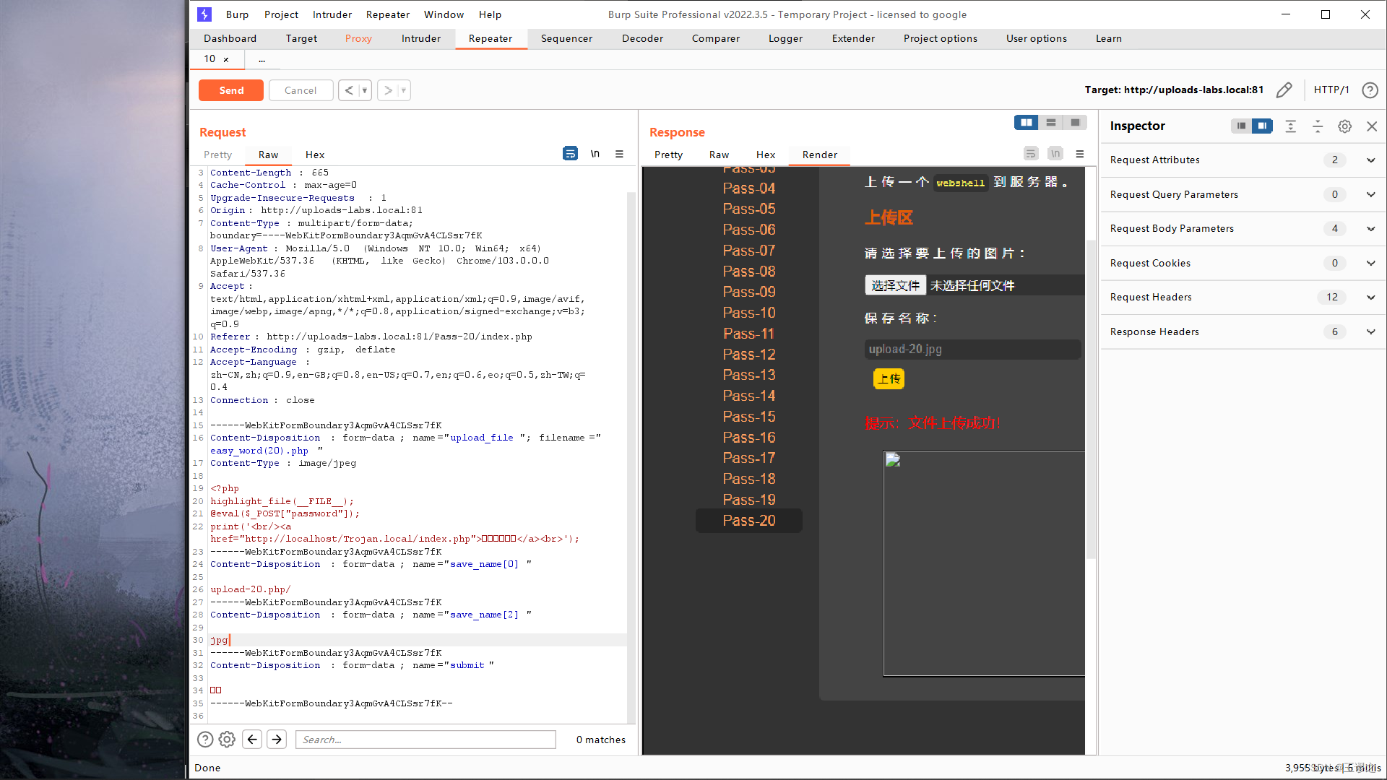Dock Inspector to the left side
1387x780 pixels.
tap(1241, 126)
